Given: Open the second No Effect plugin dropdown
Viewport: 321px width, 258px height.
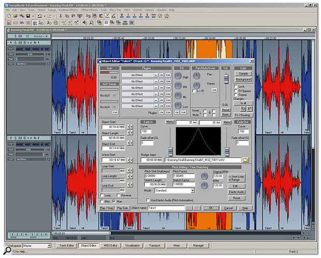Looking at the screenshot, I should [x=156, y=81].
